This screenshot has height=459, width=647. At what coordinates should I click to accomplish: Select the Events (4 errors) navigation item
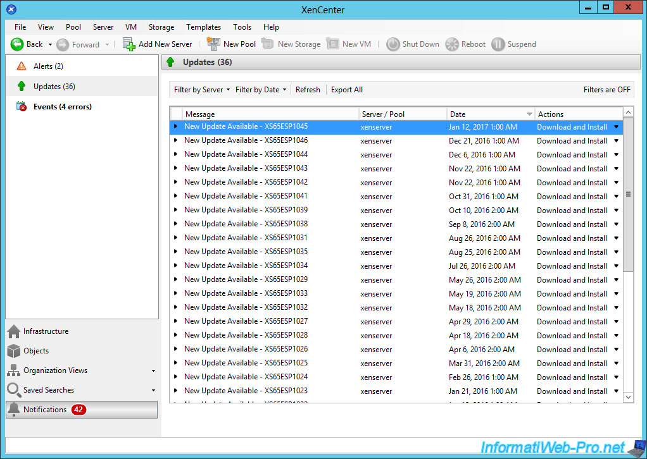click(x=82, y=106)
